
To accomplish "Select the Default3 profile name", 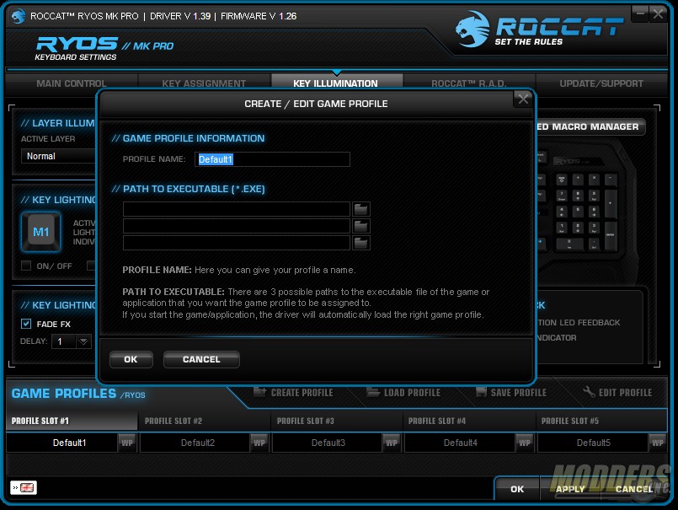I will [328, 443].
